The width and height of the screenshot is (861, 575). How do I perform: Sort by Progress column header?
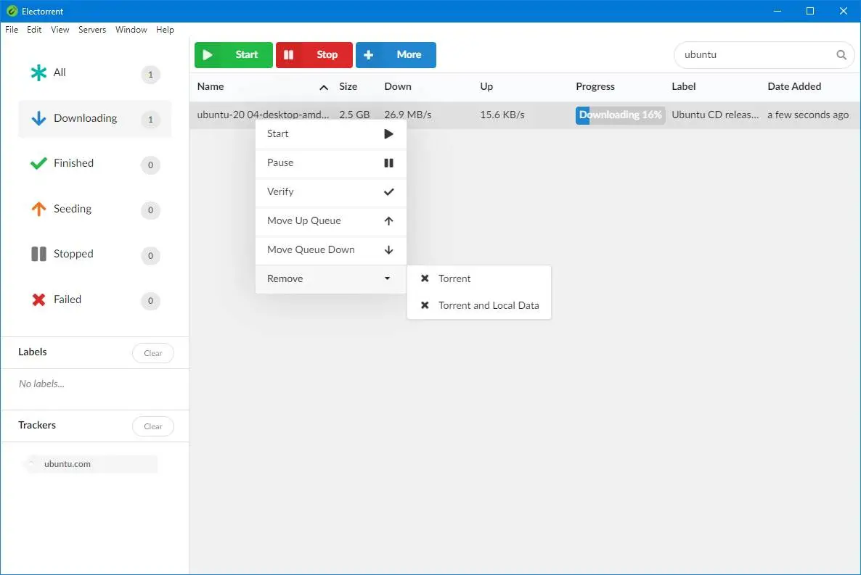tap(595, 87)
